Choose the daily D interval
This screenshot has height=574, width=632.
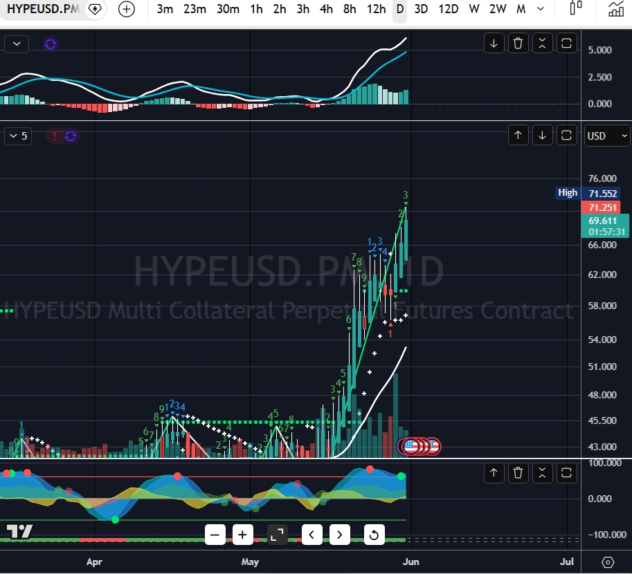[x=400, y=9]
